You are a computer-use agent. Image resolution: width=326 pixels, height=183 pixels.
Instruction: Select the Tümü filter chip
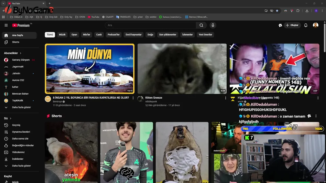(50, 35)
